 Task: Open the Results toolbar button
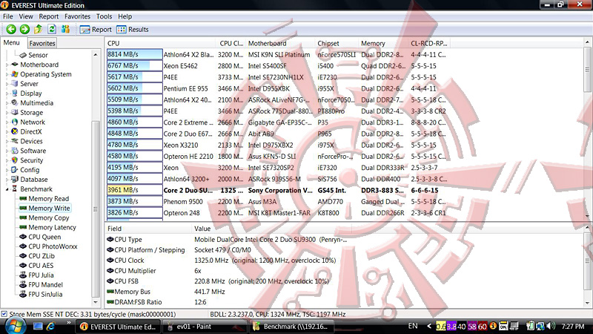click(133, 30)
